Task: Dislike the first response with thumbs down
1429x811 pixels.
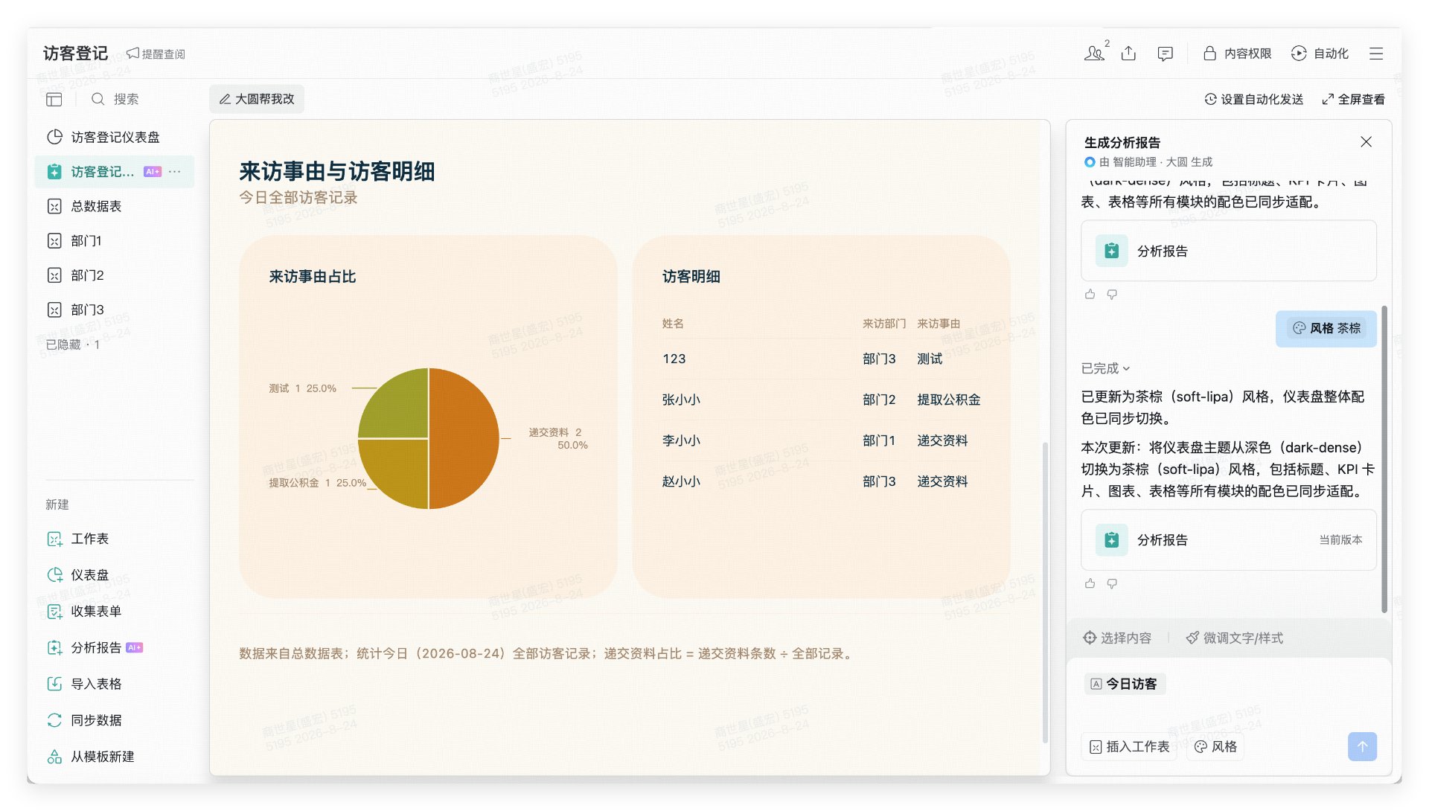Action: [1112, 295]
